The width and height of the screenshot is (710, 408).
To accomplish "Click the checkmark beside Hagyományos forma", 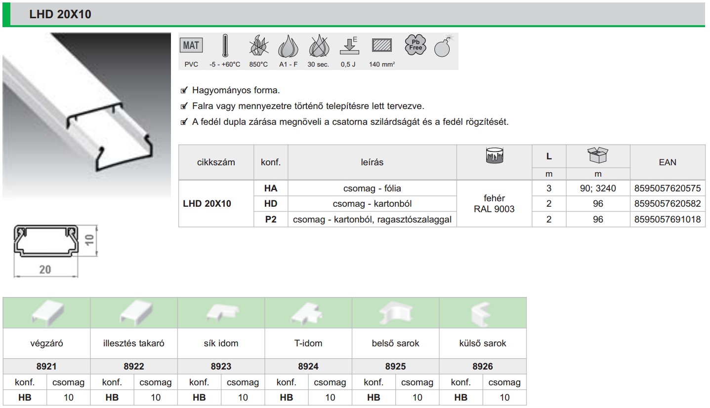I will [184, 91].
